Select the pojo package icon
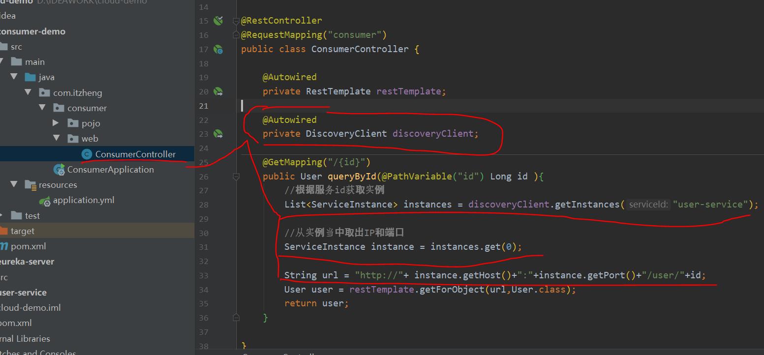 point(73,123)
